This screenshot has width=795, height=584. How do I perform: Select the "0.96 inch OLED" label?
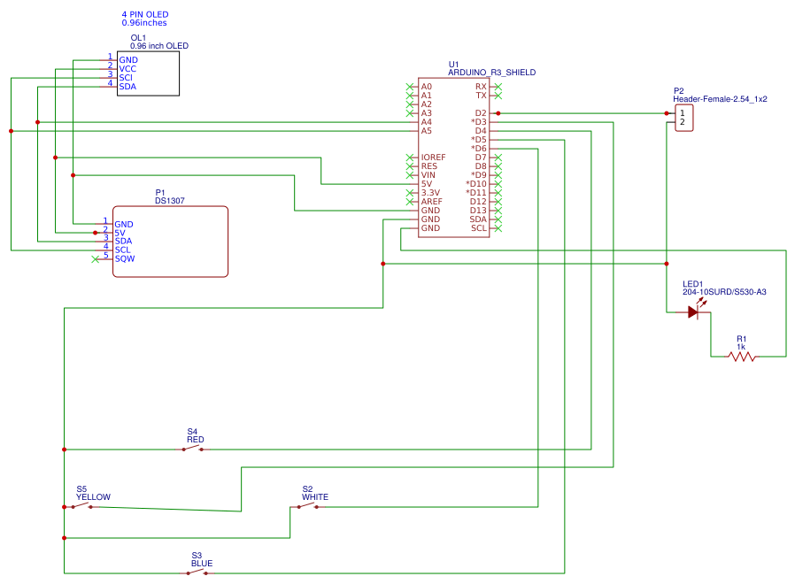point(159,46)
